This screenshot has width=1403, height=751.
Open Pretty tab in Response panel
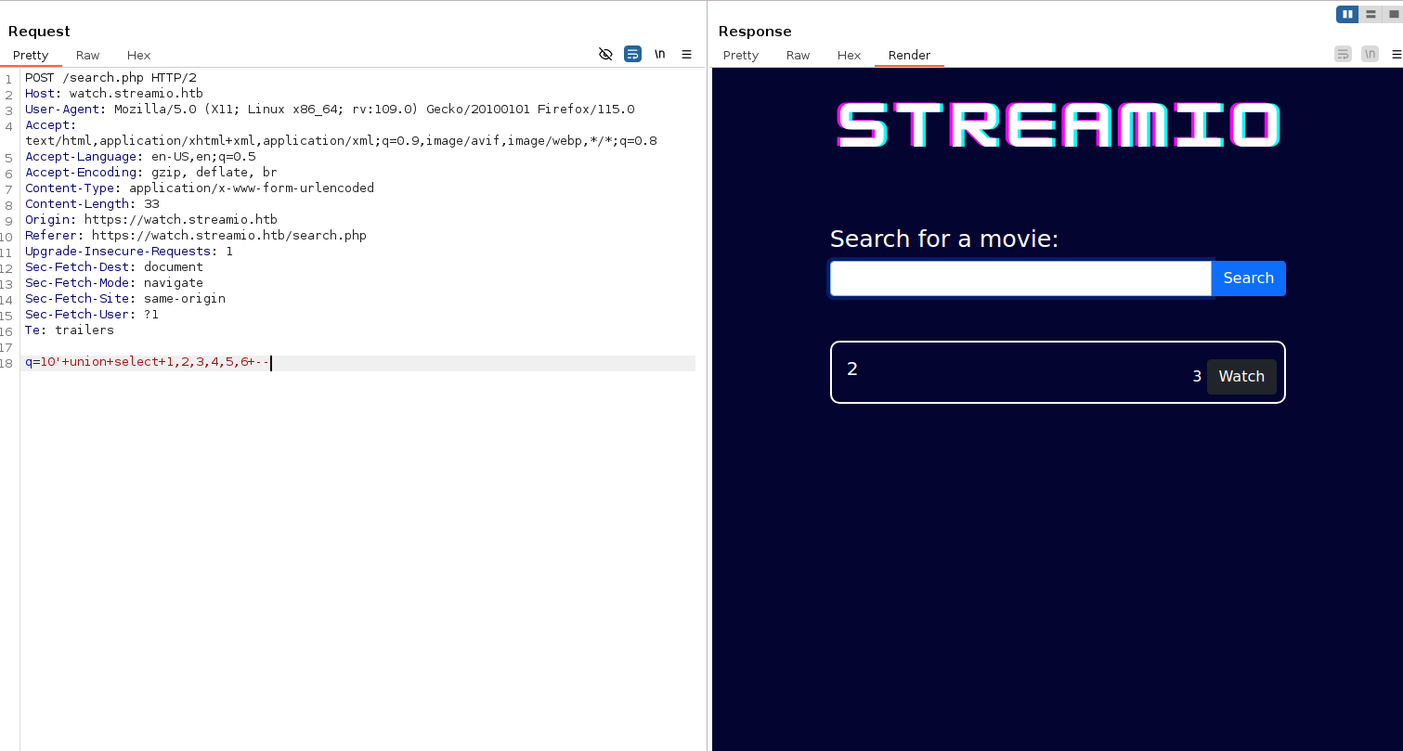740,56
